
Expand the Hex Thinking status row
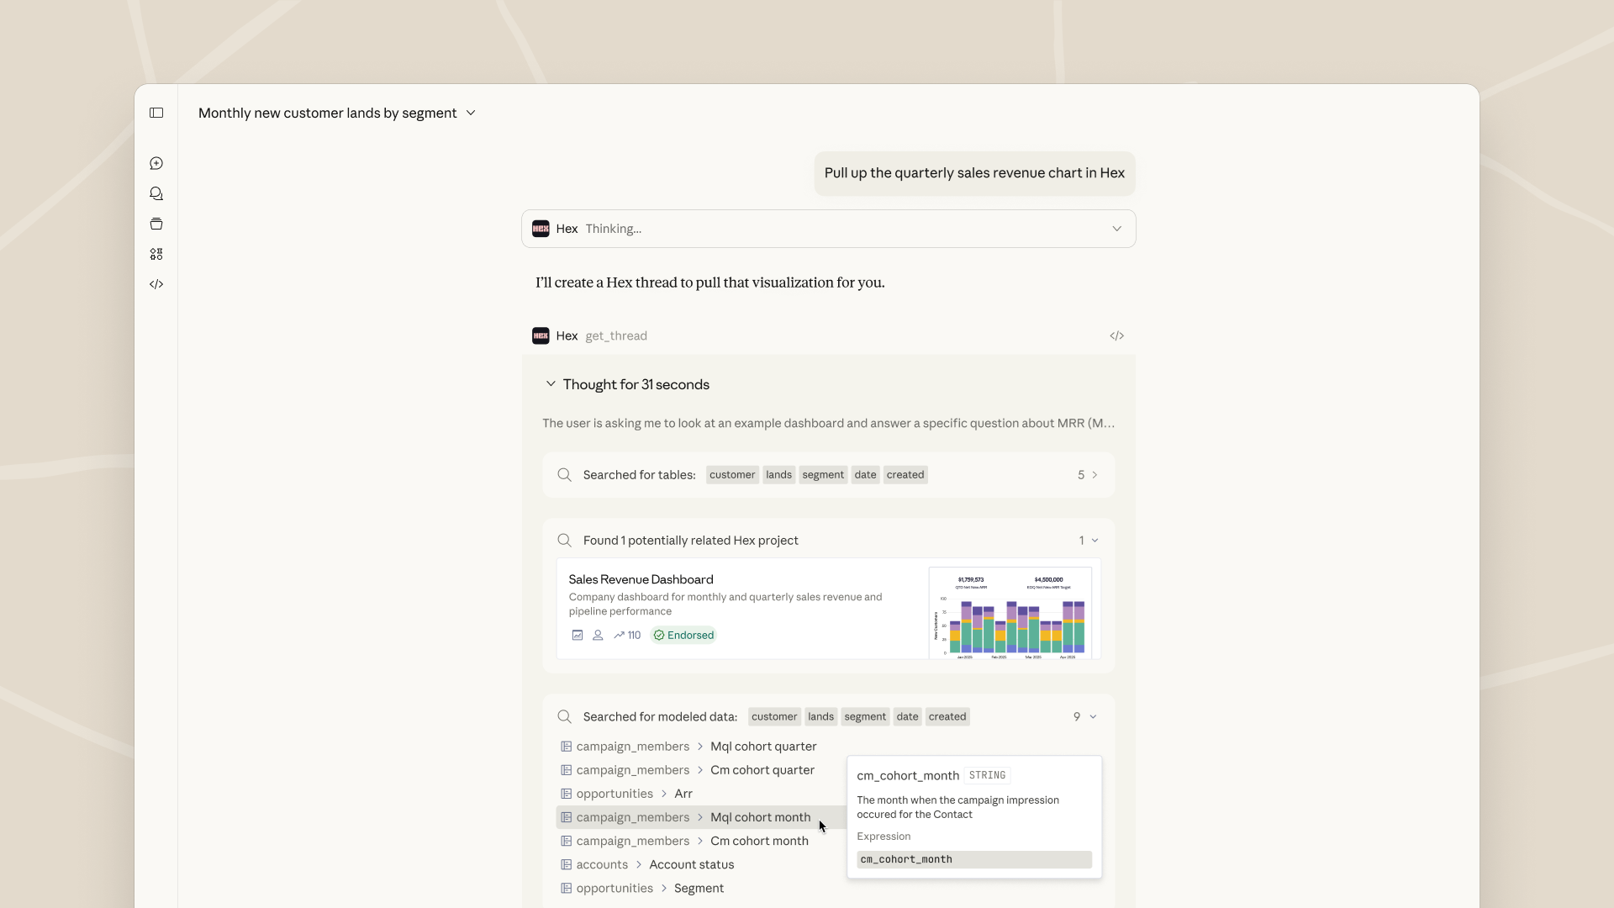tap(1116, 228)
